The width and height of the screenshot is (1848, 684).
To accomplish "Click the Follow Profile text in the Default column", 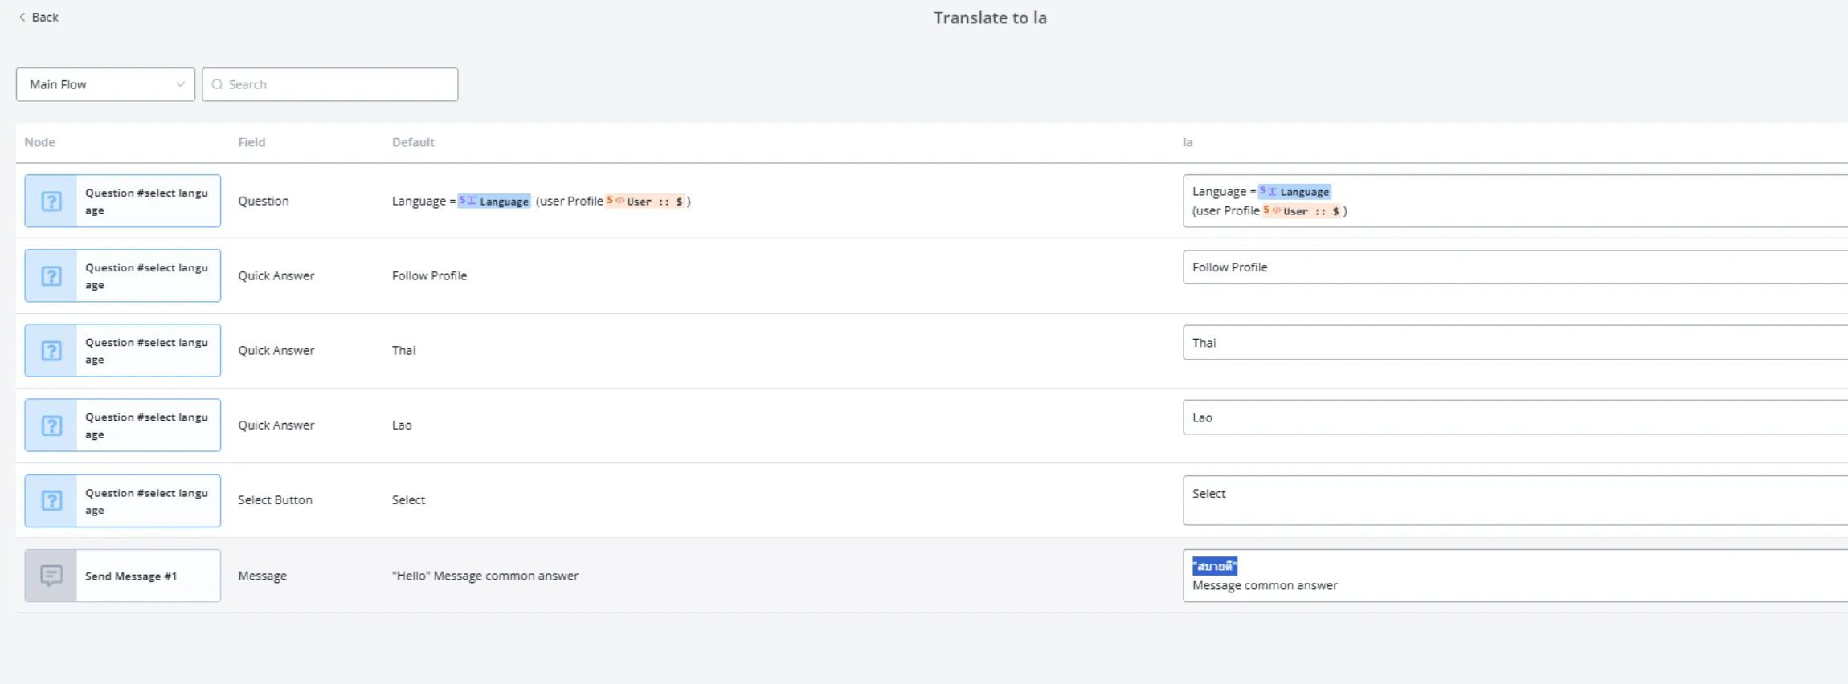I will click(x=429, y=275).
